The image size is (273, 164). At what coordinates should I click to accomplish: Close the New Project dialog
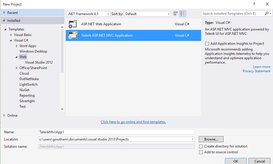click(267, 4)
